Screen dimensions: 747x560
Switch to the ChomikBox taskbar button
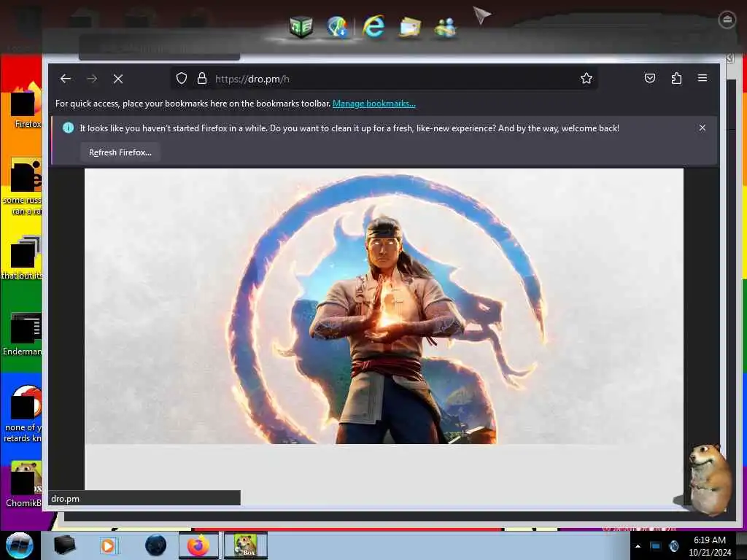(x=246, y=545)
